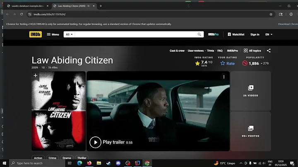Focus the IMDb search input field
The height and width of the screenshot is (167, 298).
coord(136,34)
